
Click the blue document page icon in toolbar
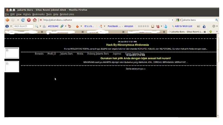click(165, 26)
